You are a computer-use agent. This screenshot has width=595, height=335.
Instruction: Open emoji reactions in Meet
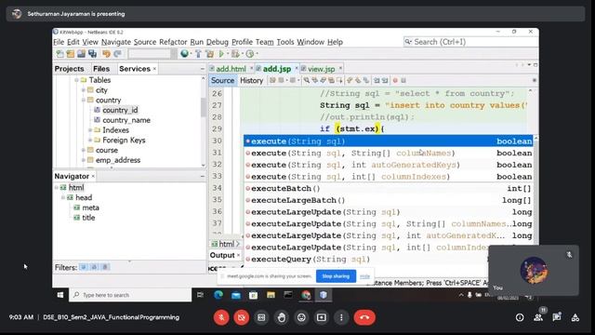click(301, 317)
